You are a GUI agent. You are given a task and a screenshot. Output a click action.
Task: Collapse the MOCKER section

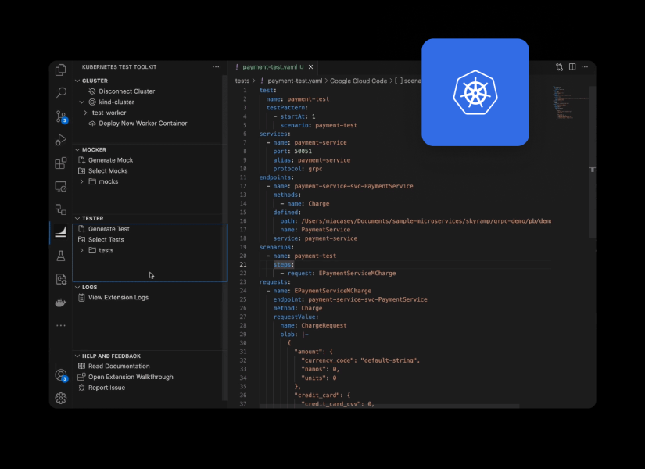pyautogui.click(x=77, y=150)
